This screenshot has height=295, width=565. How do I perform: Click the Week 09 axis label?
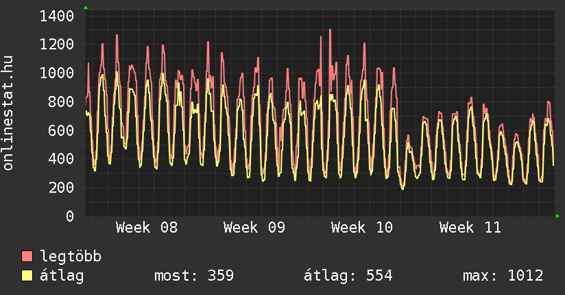coord(254,228)
